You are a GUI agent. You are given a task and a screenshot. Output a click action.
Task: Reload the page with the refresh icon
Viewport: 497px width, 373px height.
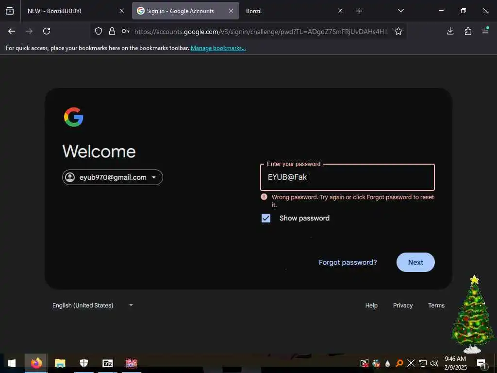47,31
